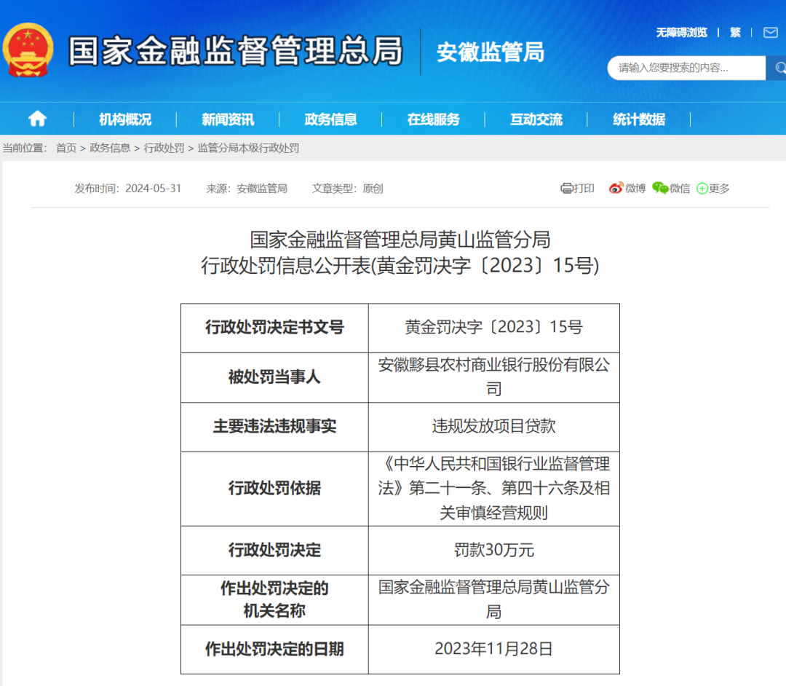Open the 统计数据 menu
Image resolution: width=786 pixels, height=686 pixels.
(639, 119)
